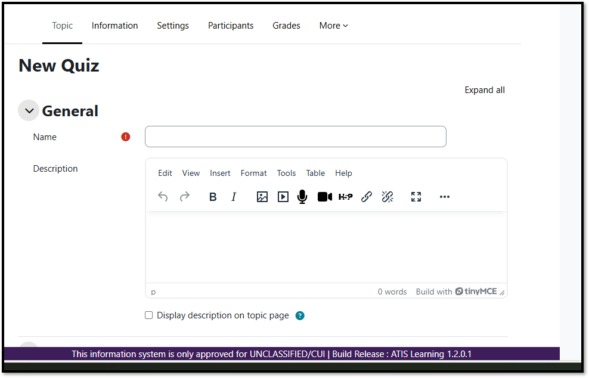Click the record video camera icon

pyautogui.click(x=325, y=197)
